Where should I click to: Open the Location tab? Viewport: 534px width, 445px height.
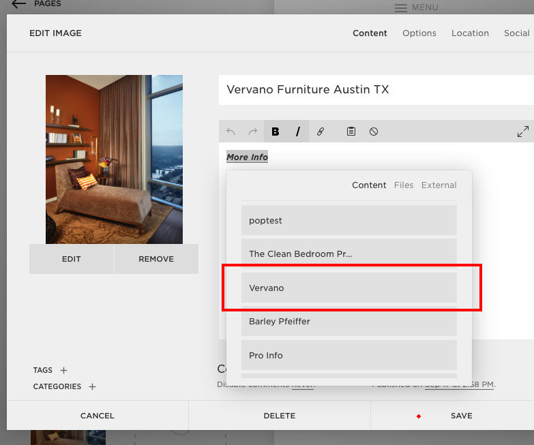tap(470, 33)
